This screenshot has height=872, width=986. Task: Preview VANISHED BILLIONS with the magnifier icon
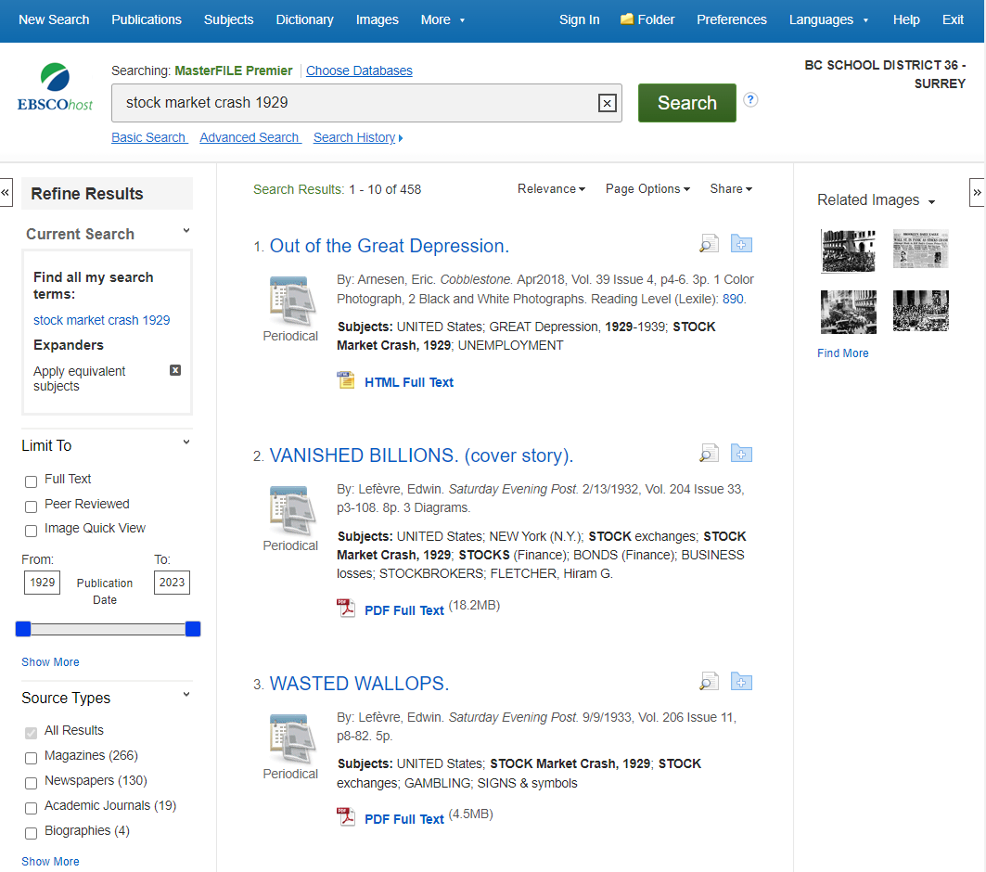point(709,453)
